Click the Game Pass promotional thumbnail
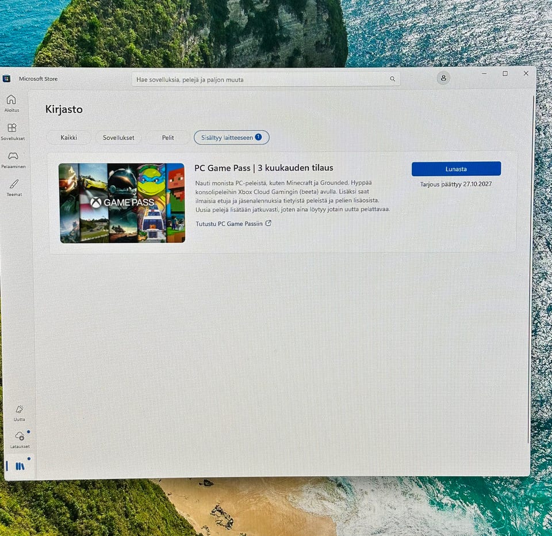 122,203
